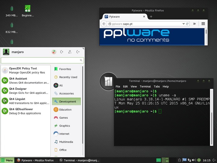Launch Qt4 QDbusViewer

(26, 111)
